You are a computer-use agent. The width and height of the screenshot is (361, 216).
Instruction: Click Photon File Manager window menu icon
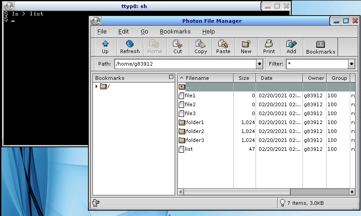(96, 21)
